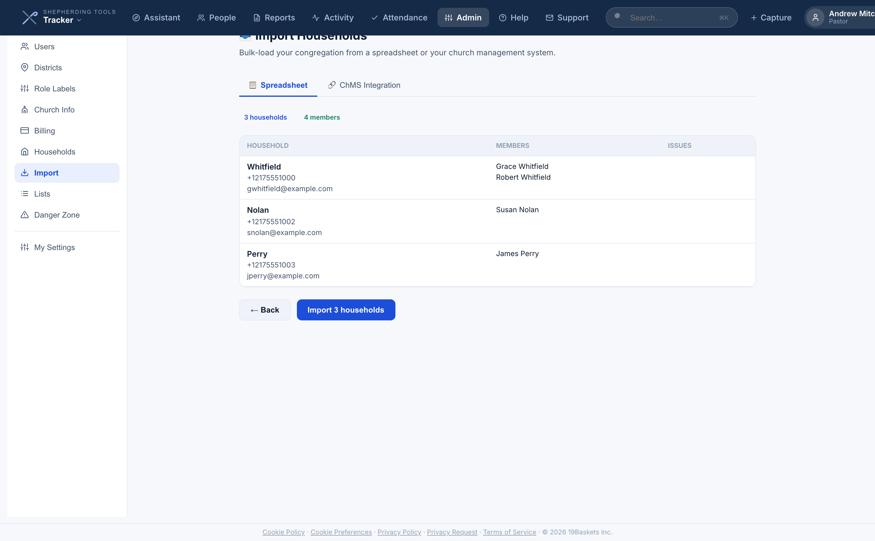Select the Admin nav item
Viewport: 875px width, 541px height.
pyautogui.click(x=463, y=17)
